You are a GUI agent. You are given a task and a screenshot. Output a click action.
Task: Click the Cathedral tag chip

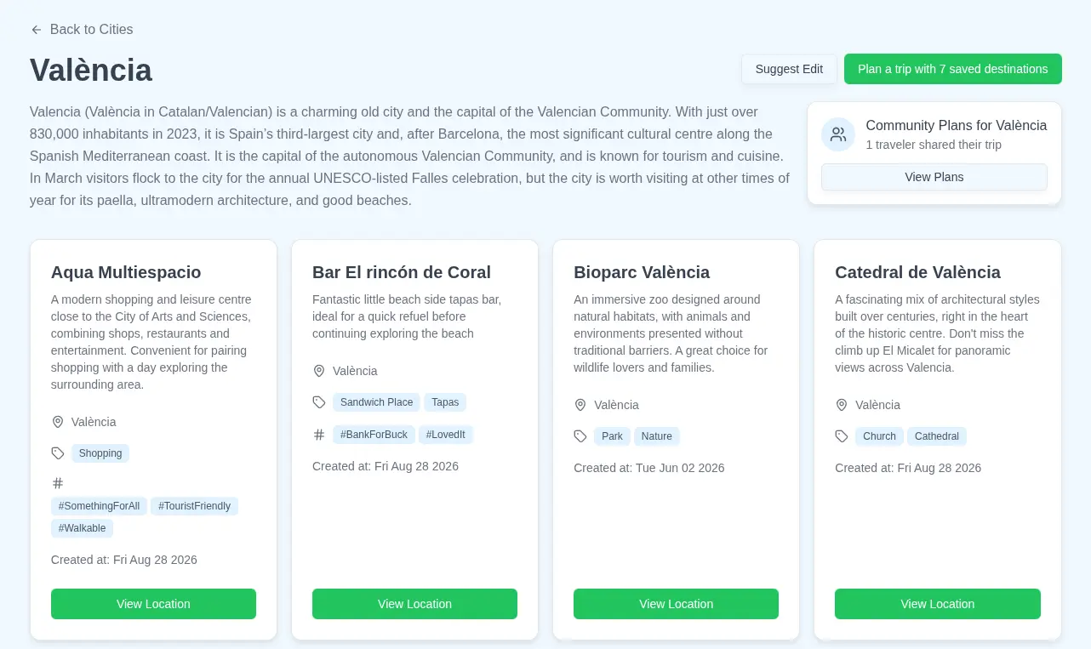click(x=936, y=436)
